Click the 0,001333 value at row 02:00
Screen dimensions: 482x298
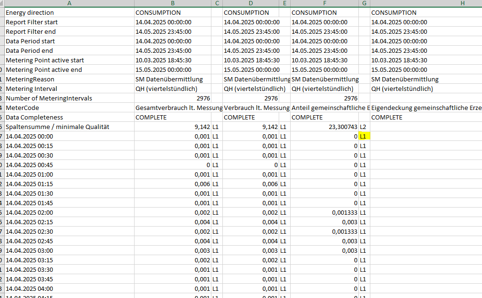344,212
